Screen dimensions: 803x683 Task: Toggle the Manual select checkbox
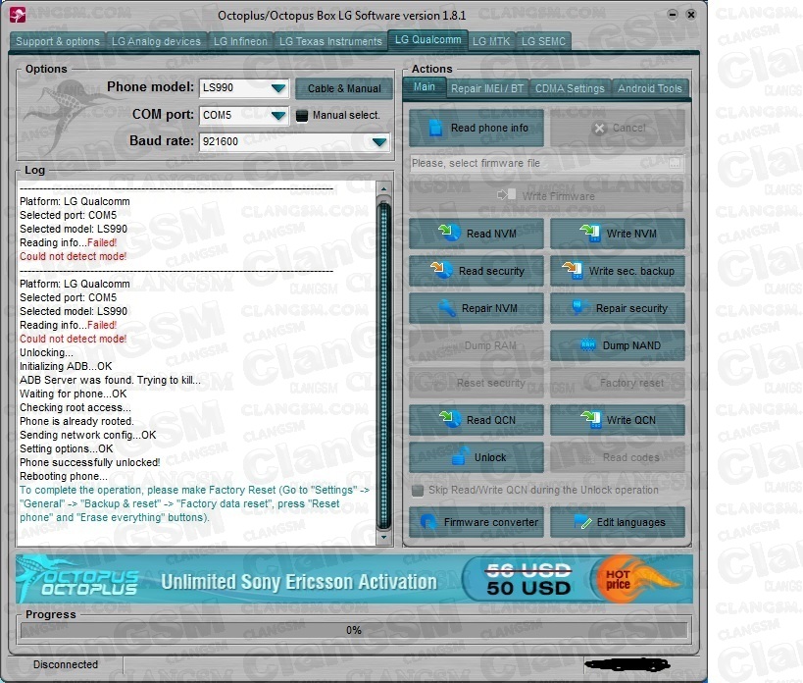click(302, 115)
